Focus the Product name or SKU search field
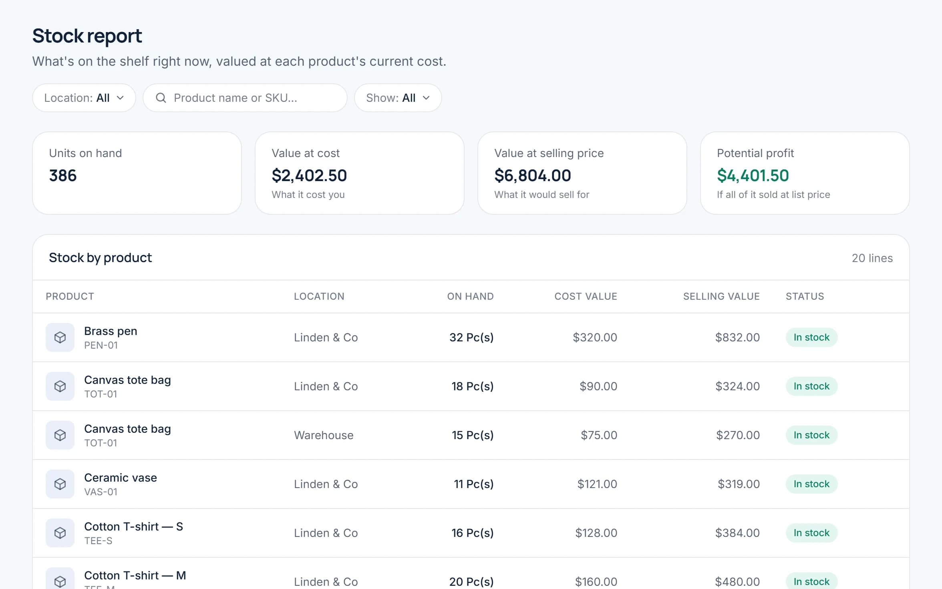 (x=245, y=98)
